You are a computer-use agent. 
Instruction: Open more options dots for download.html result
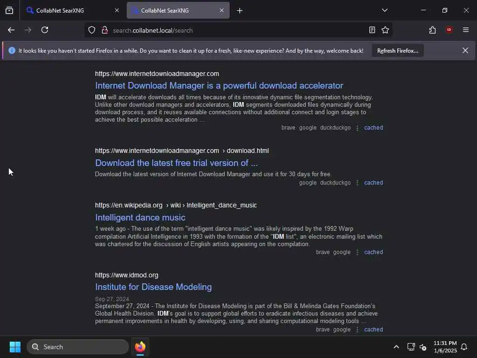click(357, 183)
